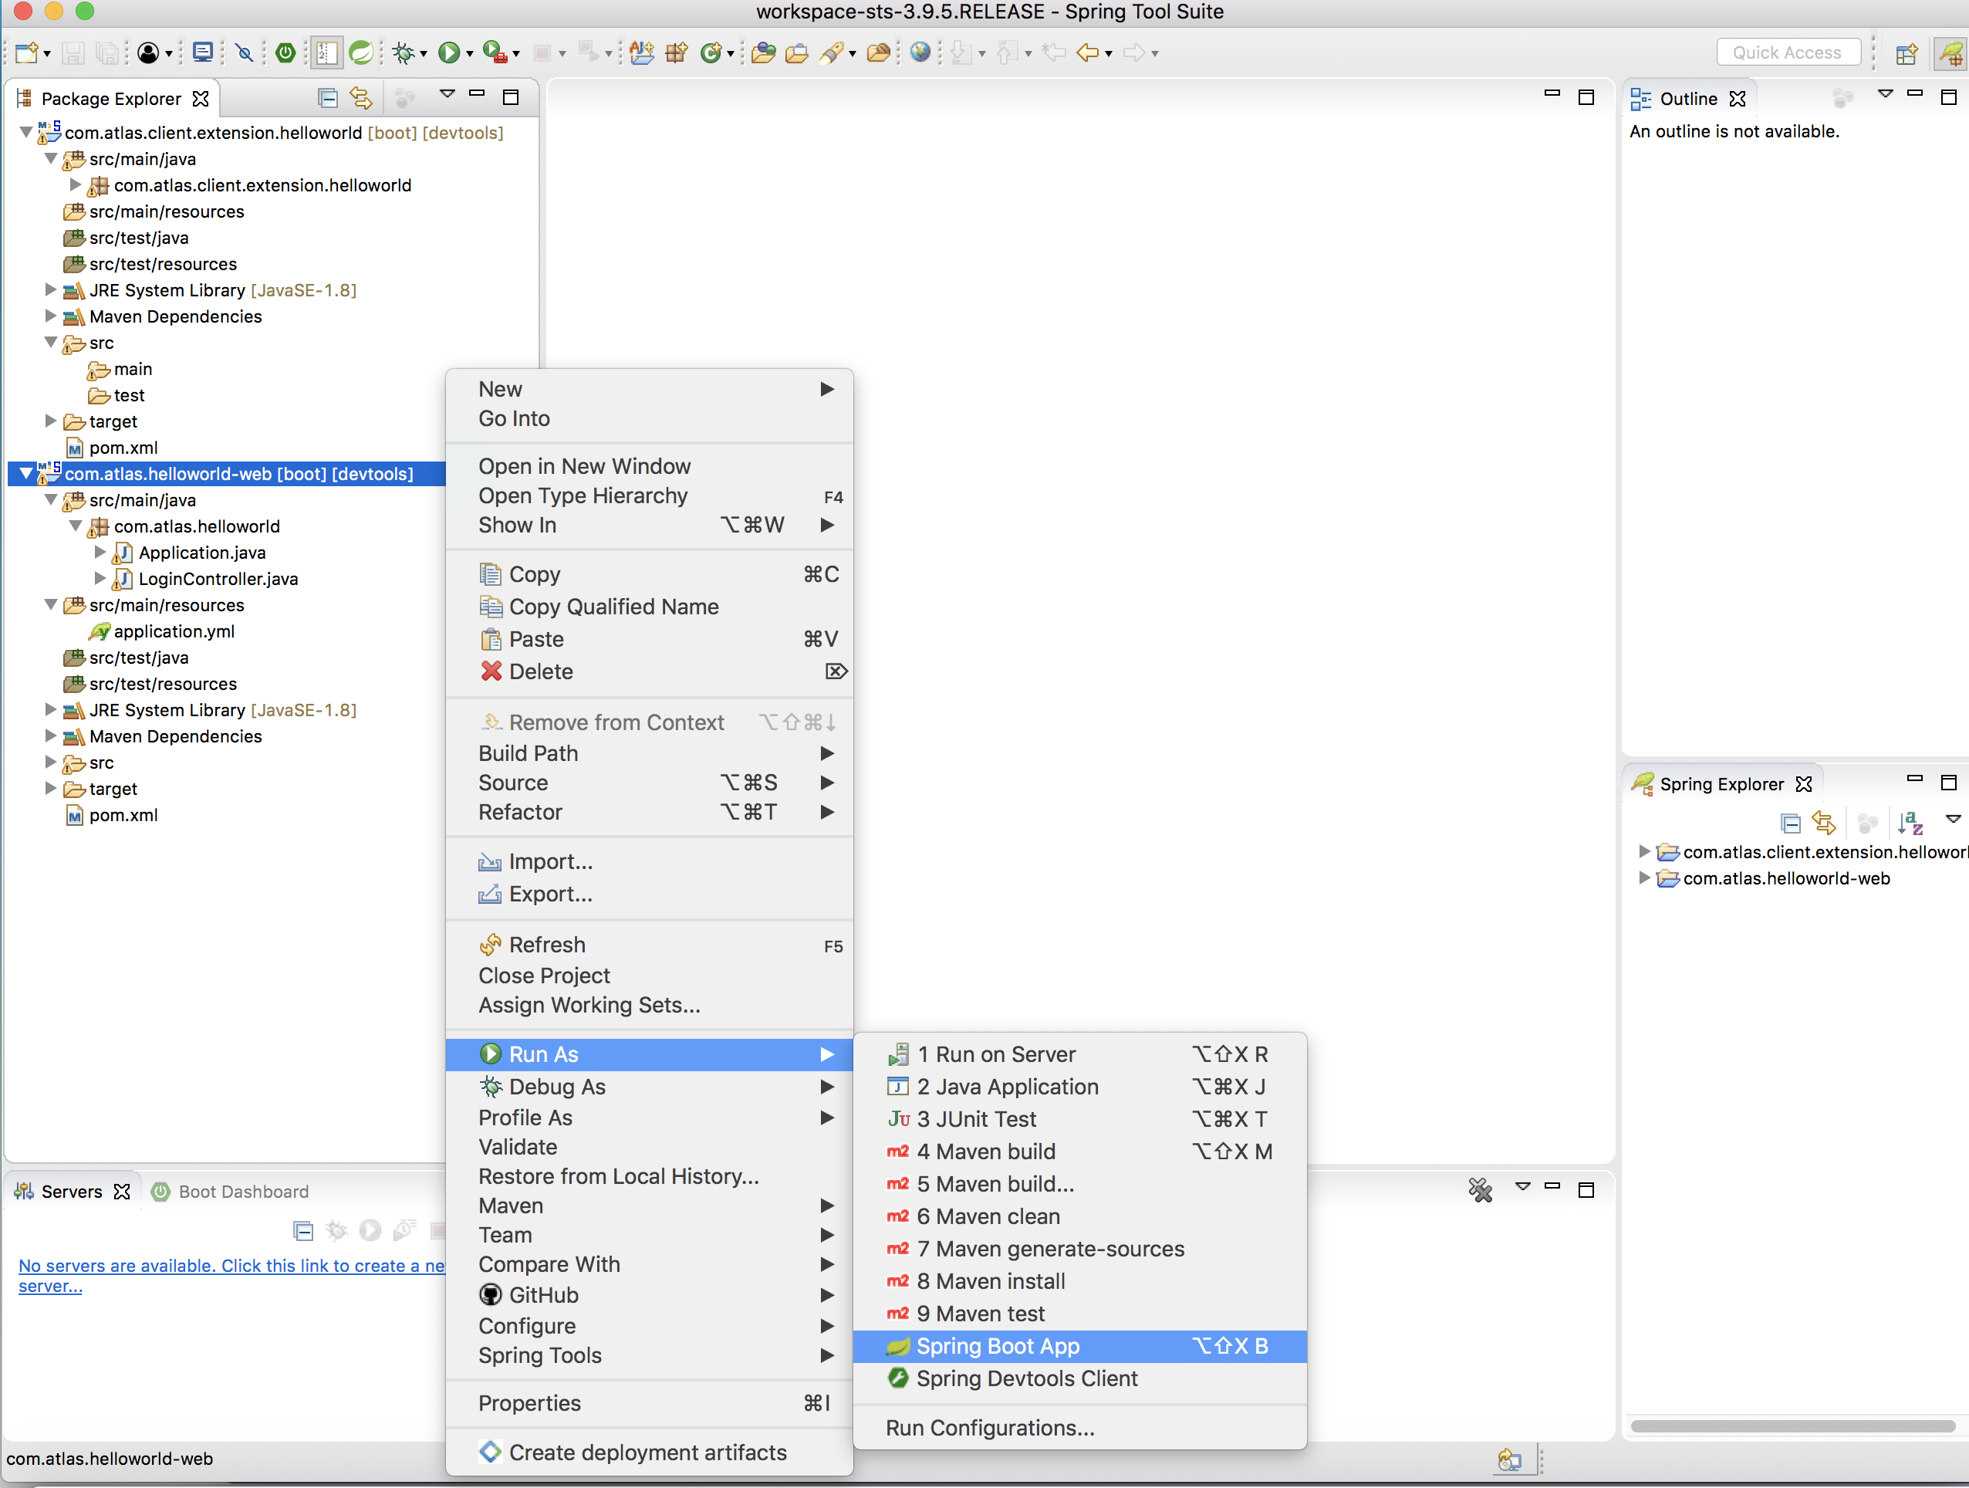The width and height of the screenshot is (1969, 1488).
Task: Toggle Link with Editor in Spring Explorer
Action: tap(1823, 823)
